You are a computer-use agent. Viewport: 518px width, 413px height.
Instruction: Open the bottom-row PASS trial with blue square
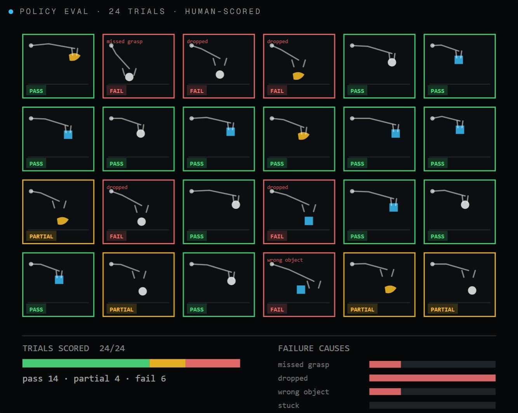click(58, 285)
